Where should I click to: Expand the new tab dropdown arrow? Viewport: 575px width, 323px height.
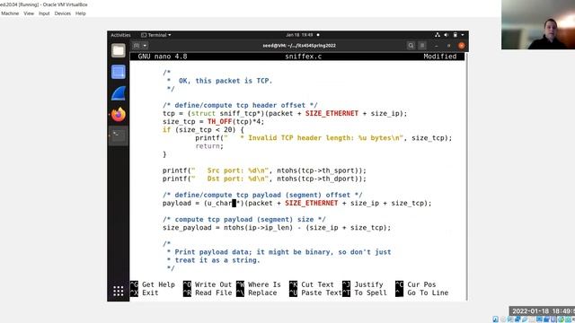pos(145,46)
